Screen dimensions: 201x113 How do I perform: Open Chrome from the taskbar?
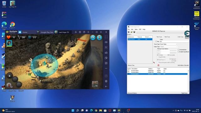pyautogui.click(x=96, y=110)
